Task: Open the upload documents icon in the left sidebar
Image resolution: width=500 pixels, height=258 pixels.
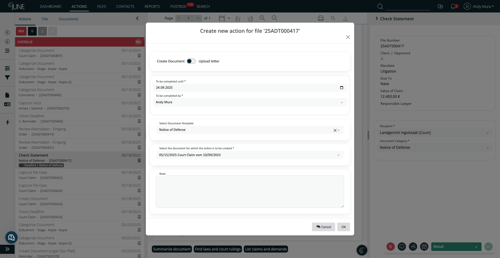Action: coord(7,32)
